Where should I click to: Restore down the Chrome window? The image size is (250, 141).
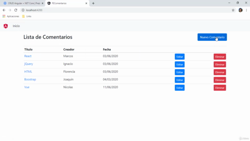point(237,3)
